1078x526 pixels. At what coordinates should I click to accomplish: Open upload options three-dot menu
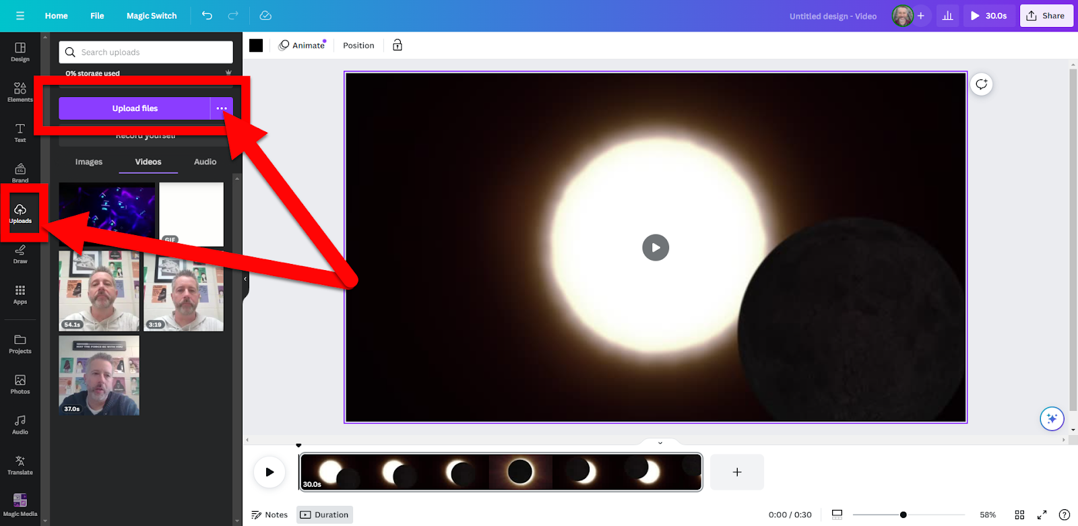pos(222,108)
